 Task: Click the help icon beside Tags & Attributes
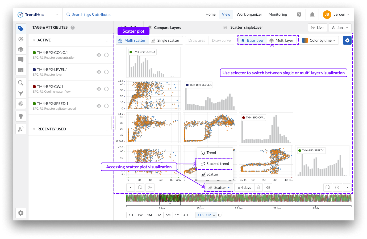pos(73,27)
